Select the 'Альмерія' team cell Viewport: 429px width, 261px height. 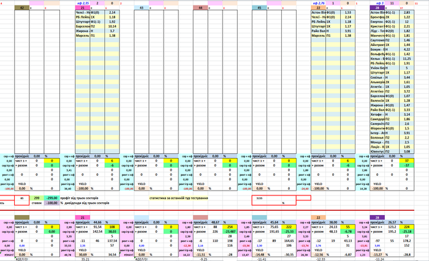(378, 82)
